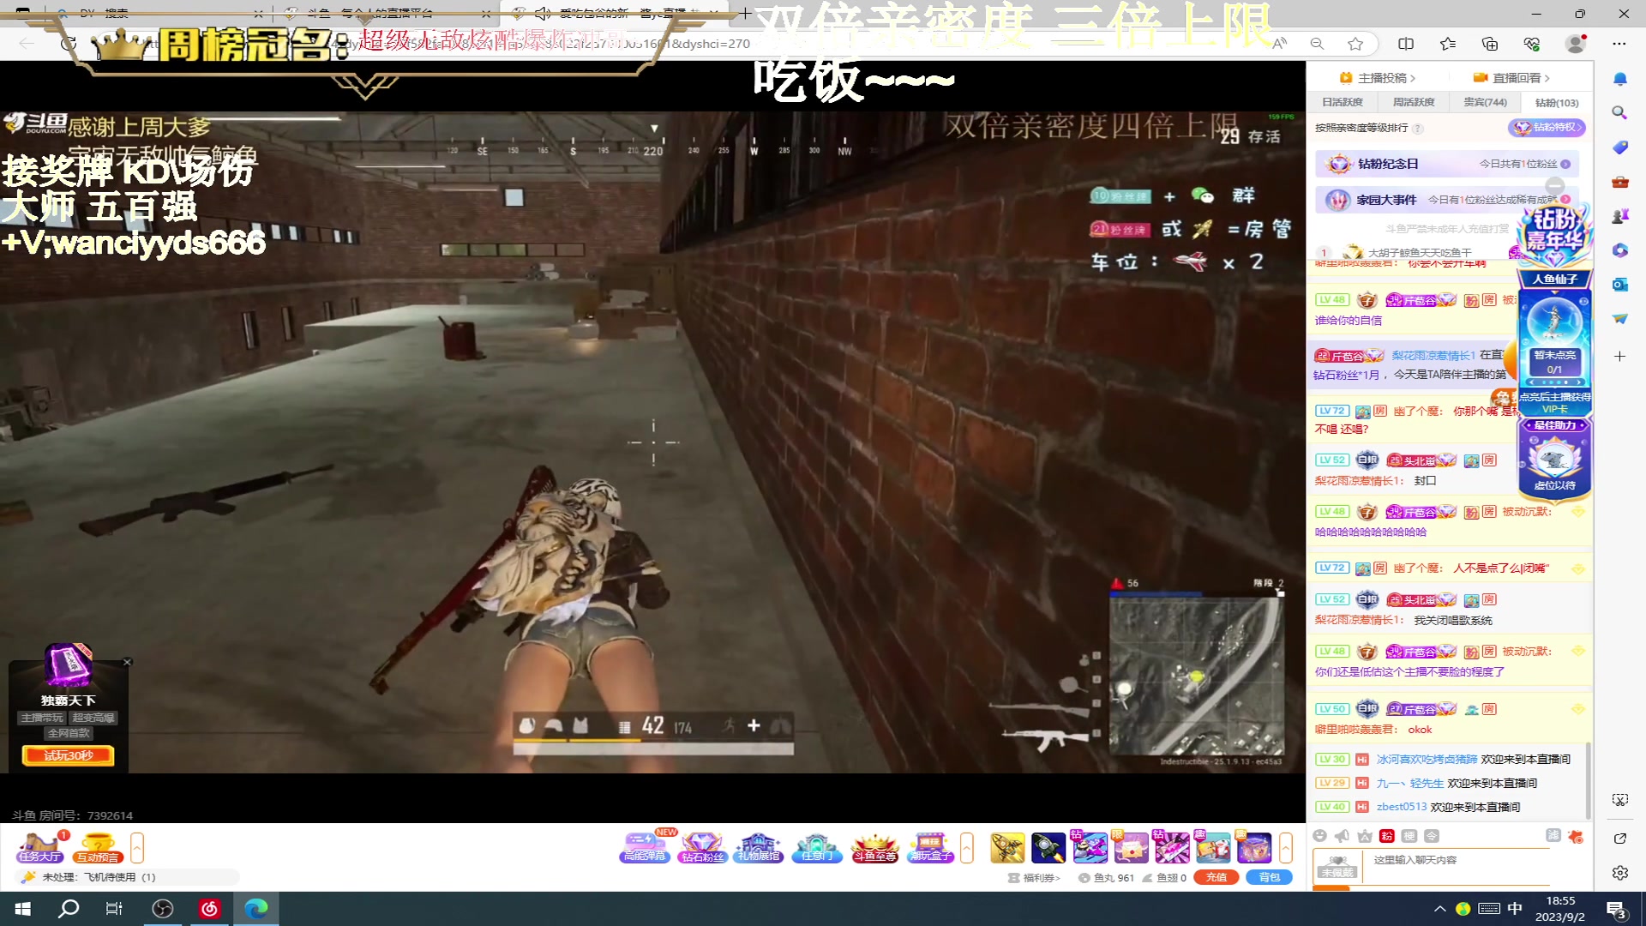Open browser collections icon

coord(1490,44)
